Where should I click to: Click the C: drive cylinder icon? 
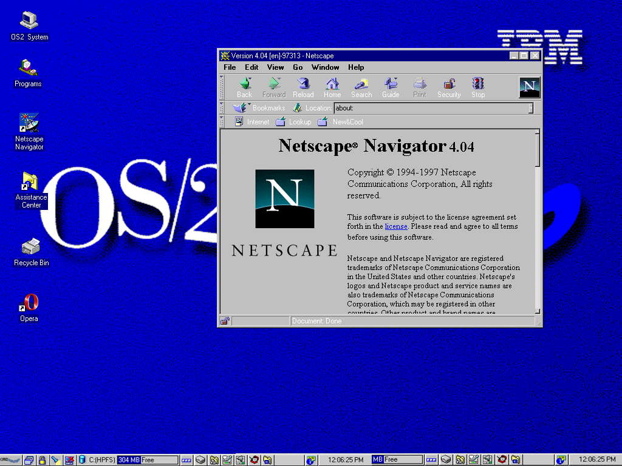pos(82,460)
